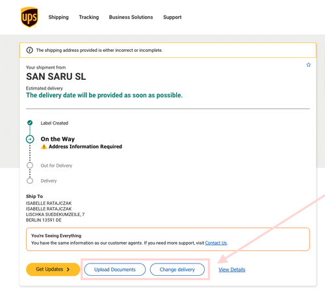Viewport: 325px width, 305px height.
Task: Click the Get Updates button
Action: pos(53,269)
